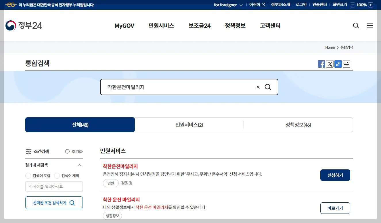Open the for foreigner dropdown
This screenshot has width=381, height=223.
pos(228,5)
